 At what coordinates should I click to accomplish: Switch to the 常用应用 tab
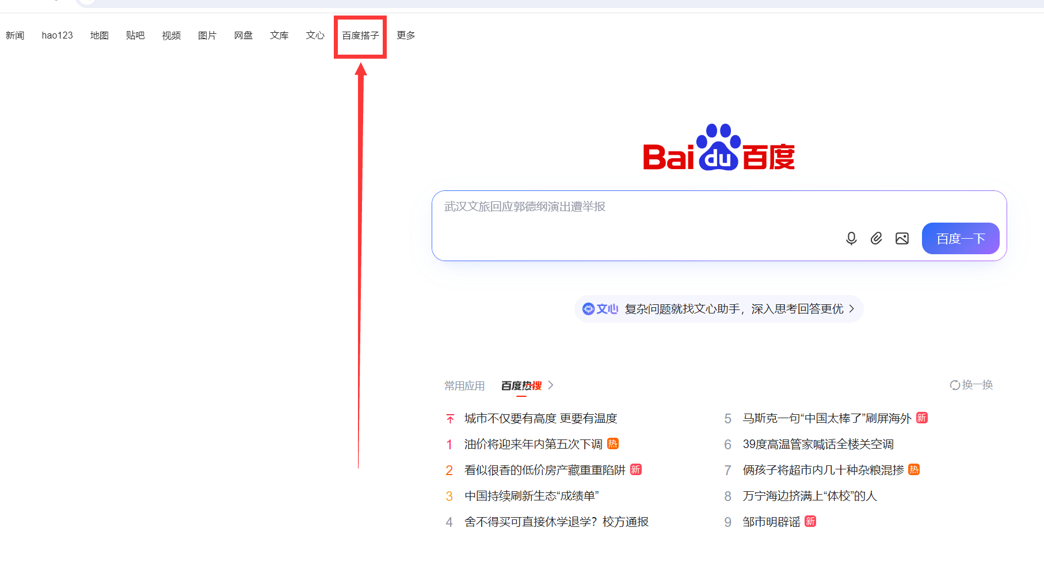tap(464, 385)
